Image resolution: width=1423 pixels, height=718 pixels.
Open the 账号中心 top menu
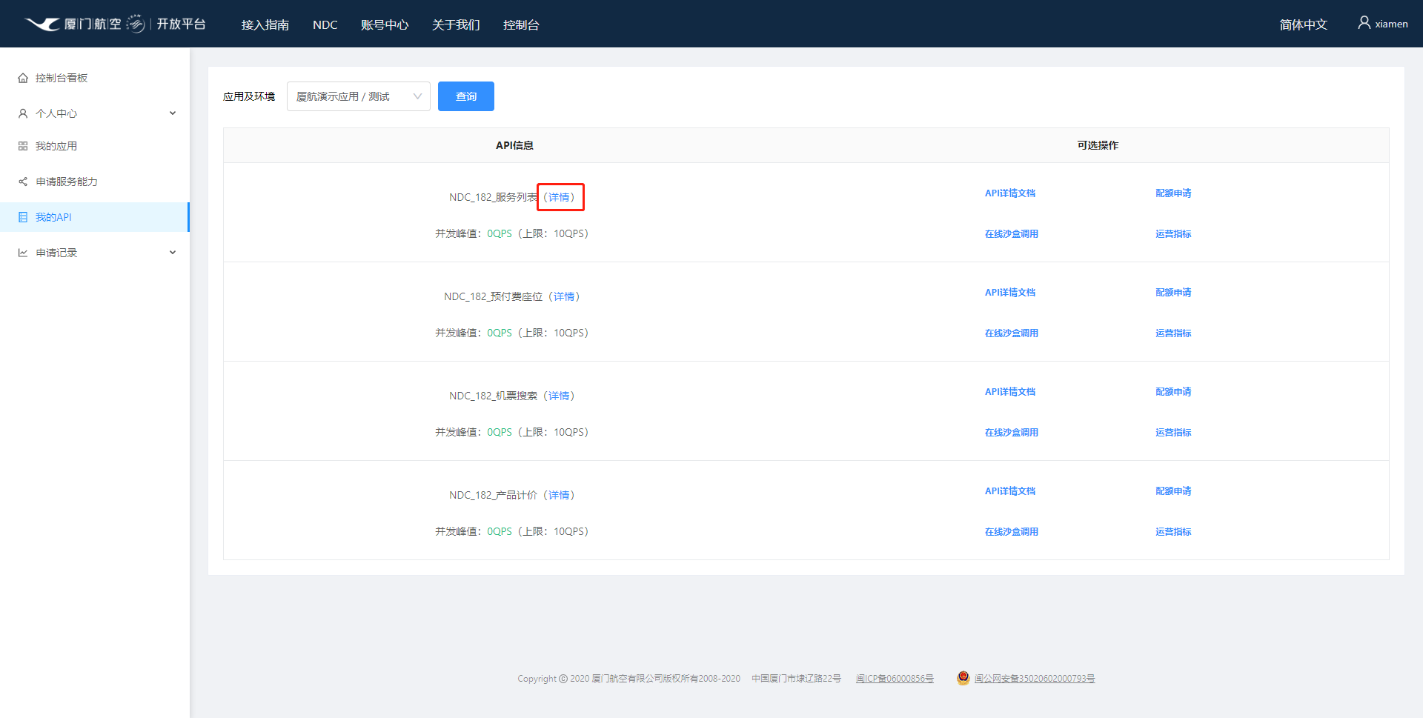[x=385, y=24]
